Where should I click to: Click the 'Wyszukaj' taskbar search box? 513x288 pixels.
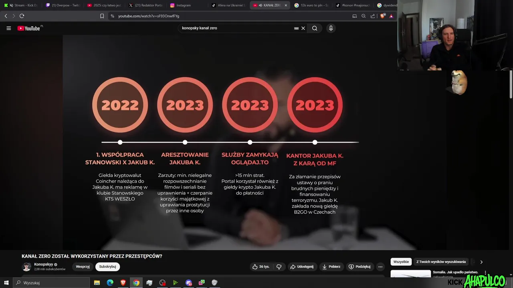click(51, 283)
